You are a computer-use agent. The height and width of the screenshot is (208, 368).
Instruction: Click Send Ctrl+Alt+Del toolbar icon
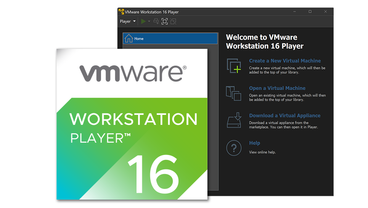pos(156,21)
